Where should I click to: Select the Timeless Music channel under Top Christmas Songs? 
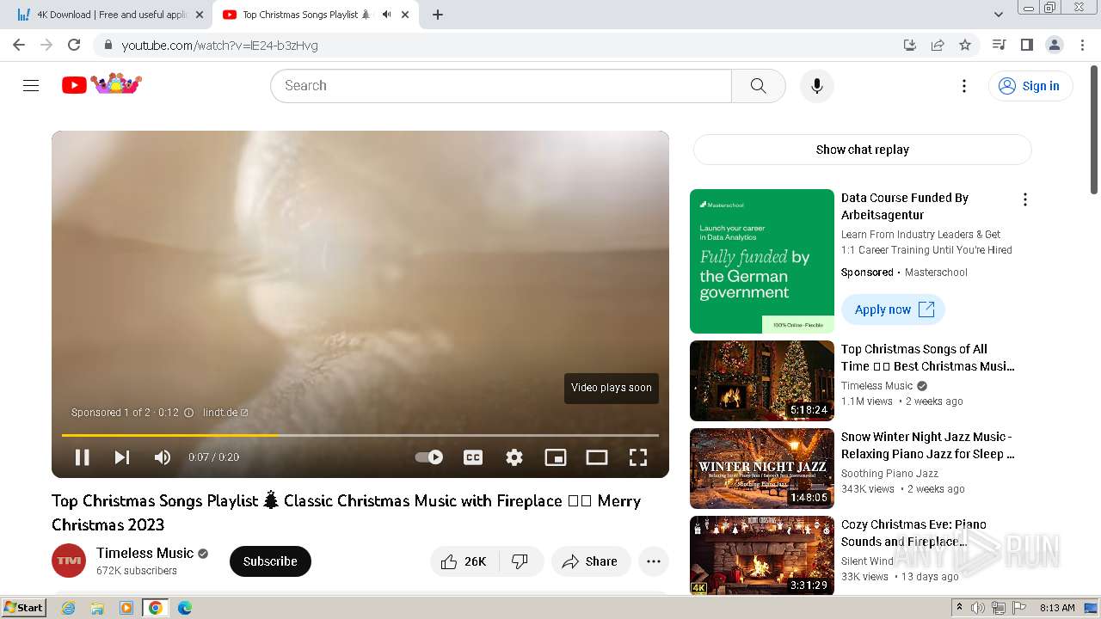(876, 386)
